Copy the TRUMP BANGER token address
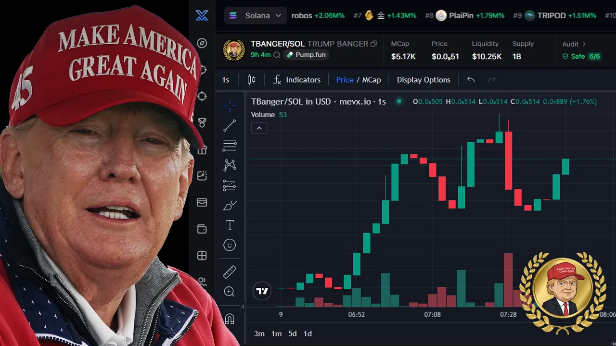Image resolution: width=616 pixels, height=346 pixels. pyautogui.click(x=373, y=44)
